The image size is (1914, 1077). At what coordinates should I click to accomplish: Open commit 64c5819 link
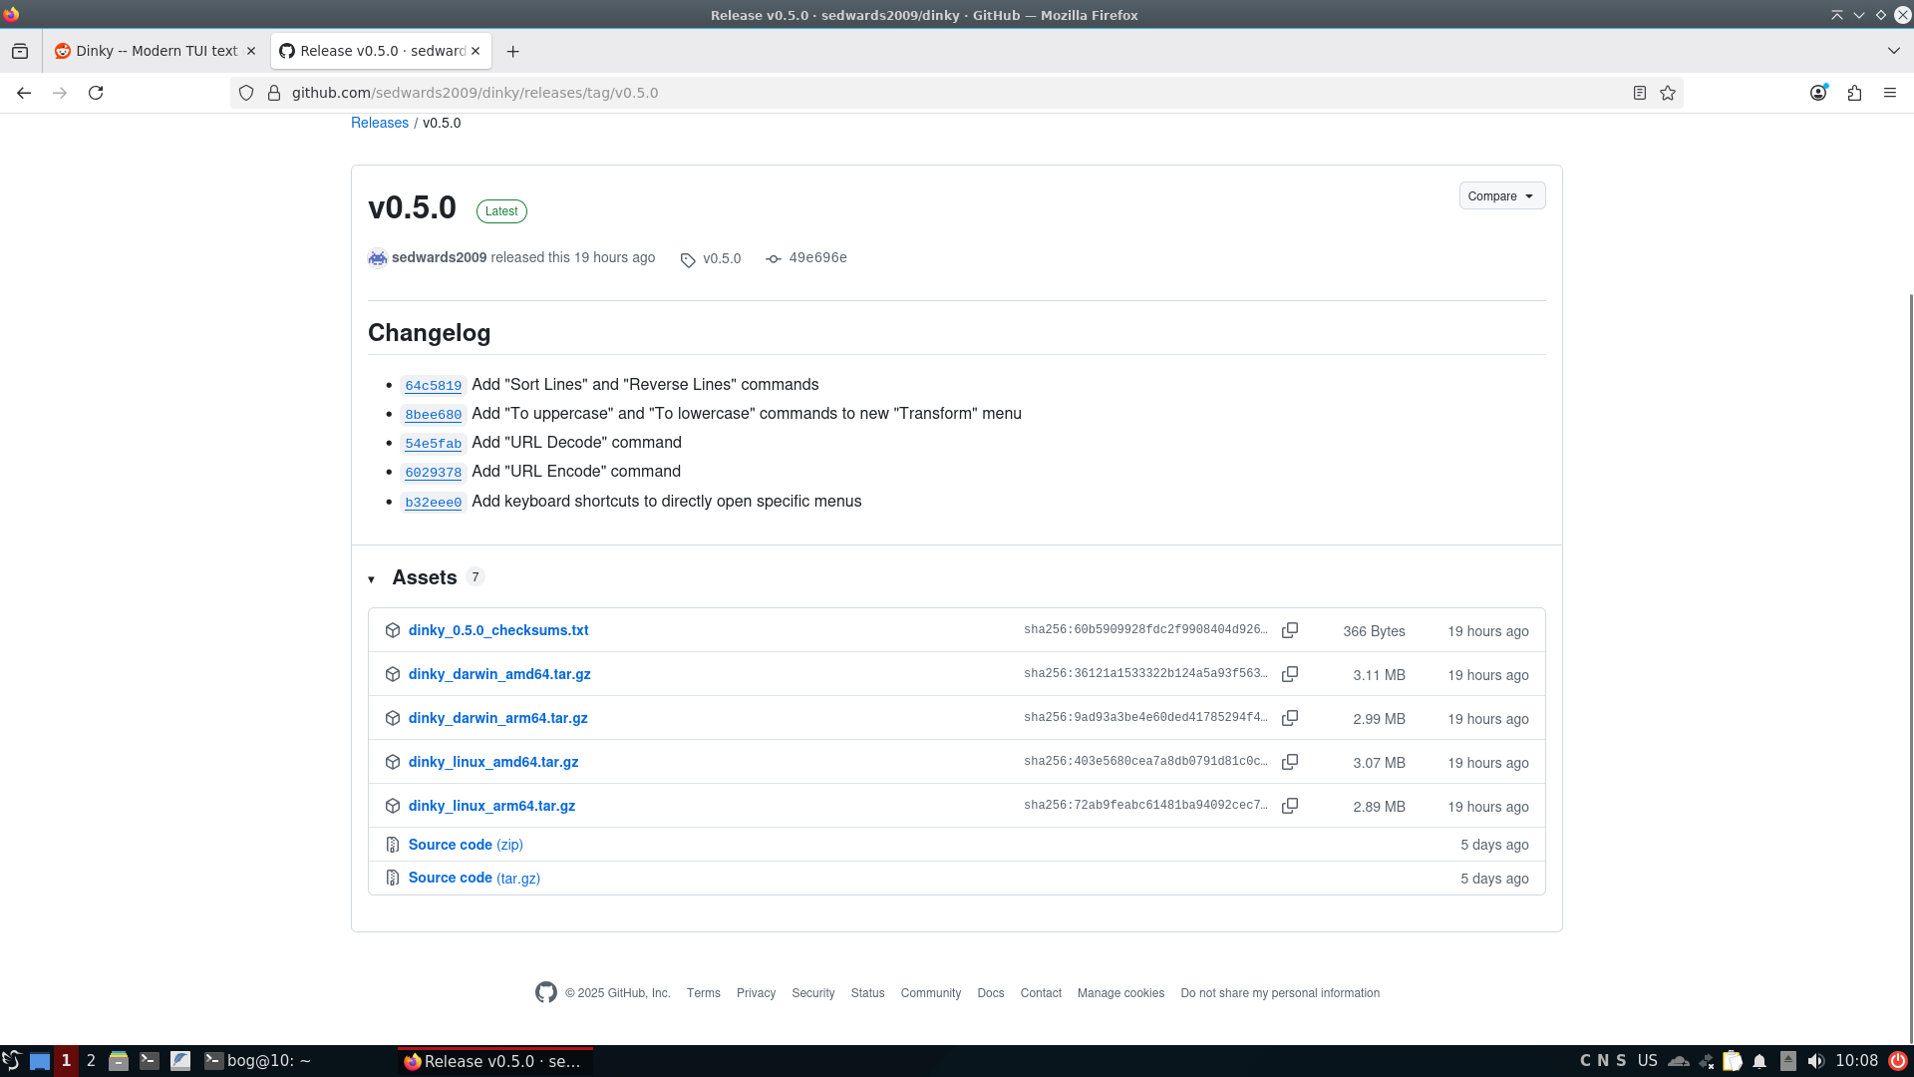point(434,386)
